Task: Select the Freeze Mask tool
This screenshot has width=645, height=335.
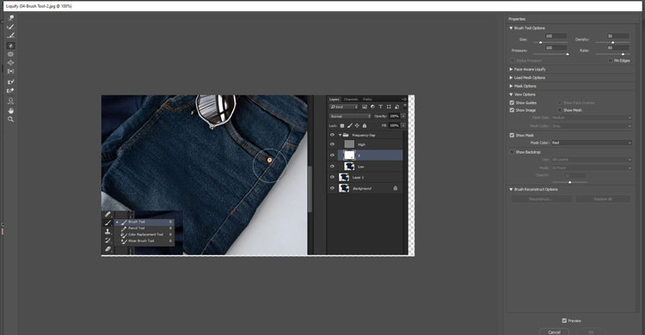Action: (x=10, y=82)
